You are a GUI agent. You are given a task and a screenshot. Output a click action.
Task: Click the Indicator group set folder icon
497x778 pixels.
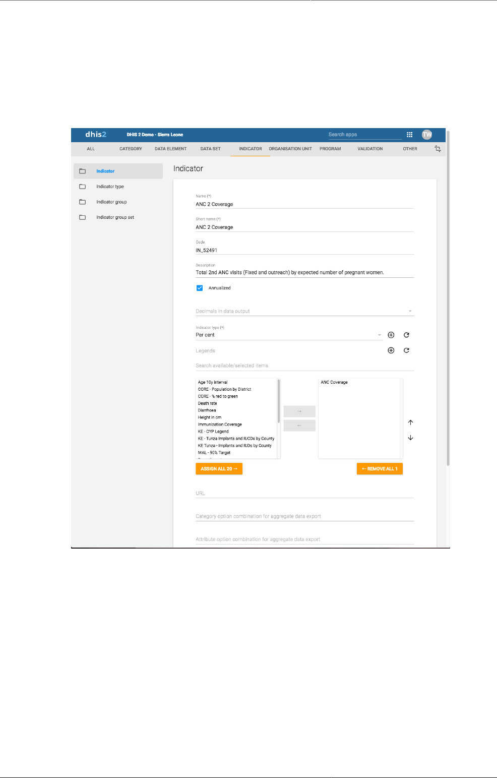tap(83, 217)
